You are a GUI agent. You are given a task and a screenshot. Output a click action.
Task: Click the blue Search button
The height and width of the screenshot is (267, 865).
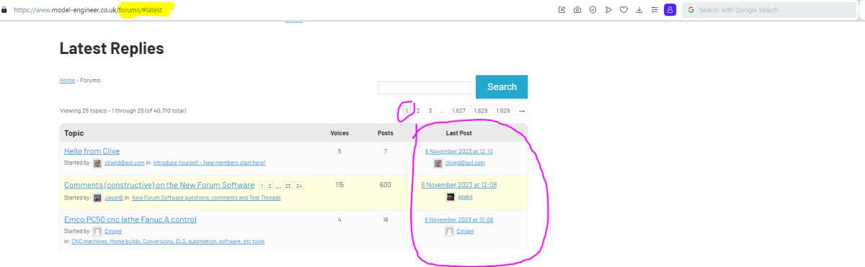(x=502, y=86)
